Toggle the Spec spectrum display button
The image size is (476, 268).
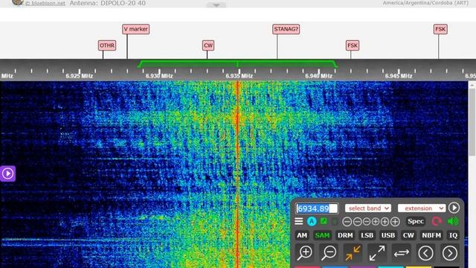coord(416,221)
